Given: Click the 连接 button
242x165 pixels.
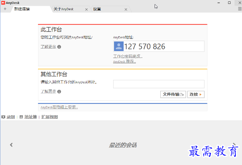Looking at the screenshot, I should (x=196, y=94).
